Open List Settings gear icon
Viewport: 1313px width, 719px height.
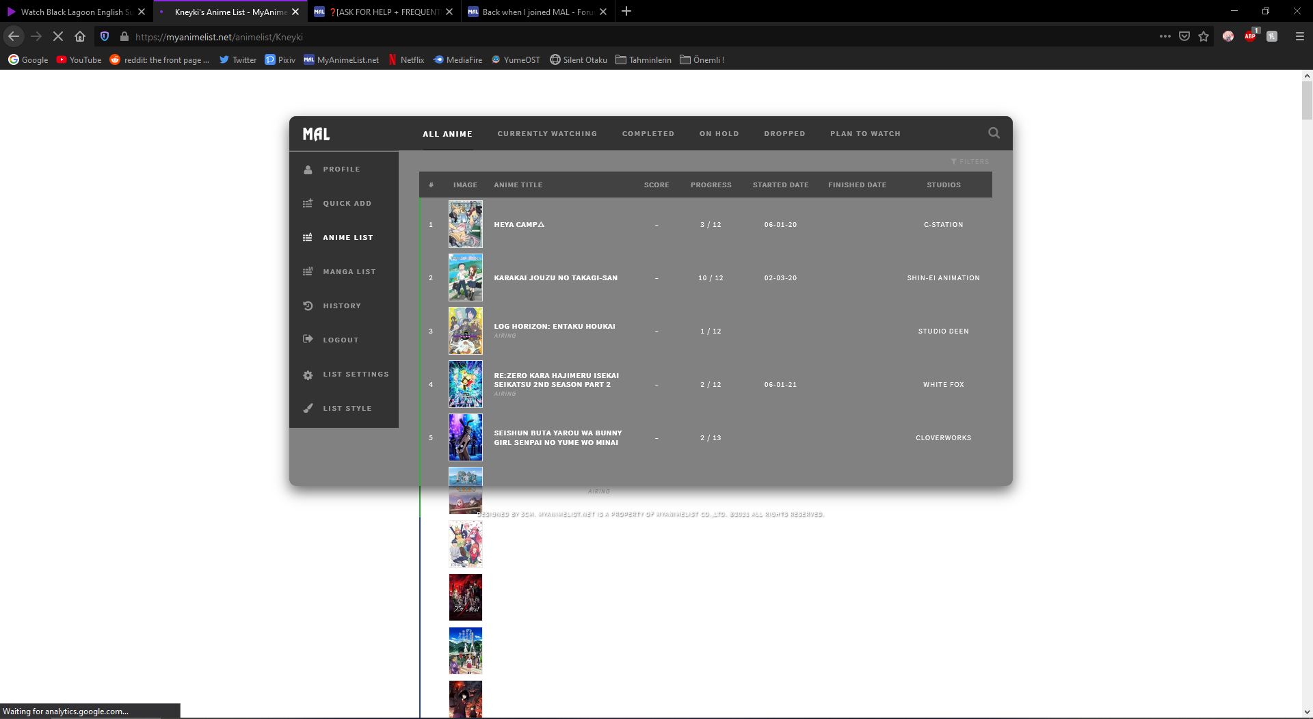pyautogui.click(x=308, y=375)
